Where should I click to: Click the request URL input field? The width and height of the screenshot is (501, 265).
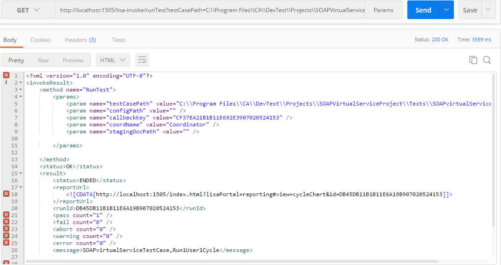[210, 10]
